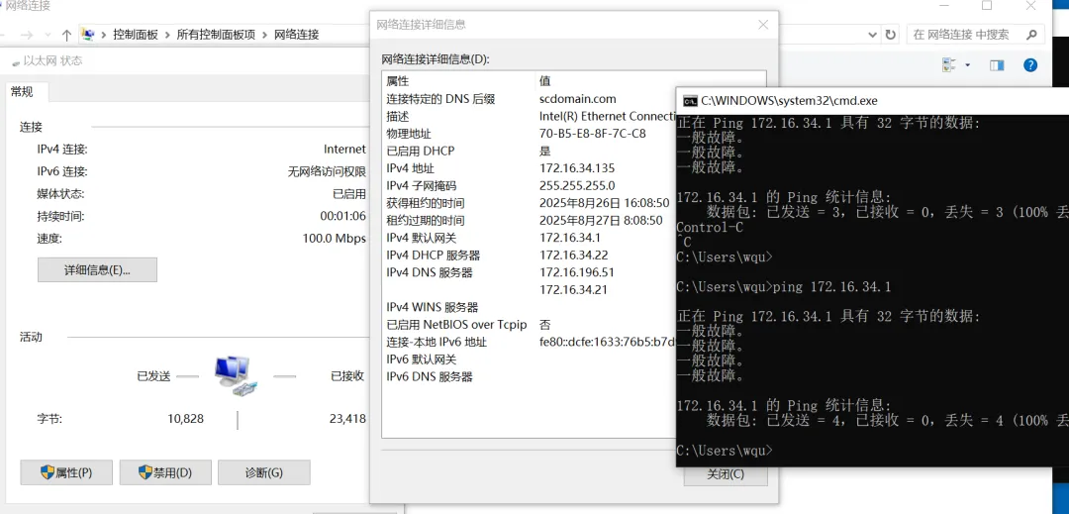Click the 属性 column header
Image resolution: width=1069 pixels, height=514 pixels.
398,81
